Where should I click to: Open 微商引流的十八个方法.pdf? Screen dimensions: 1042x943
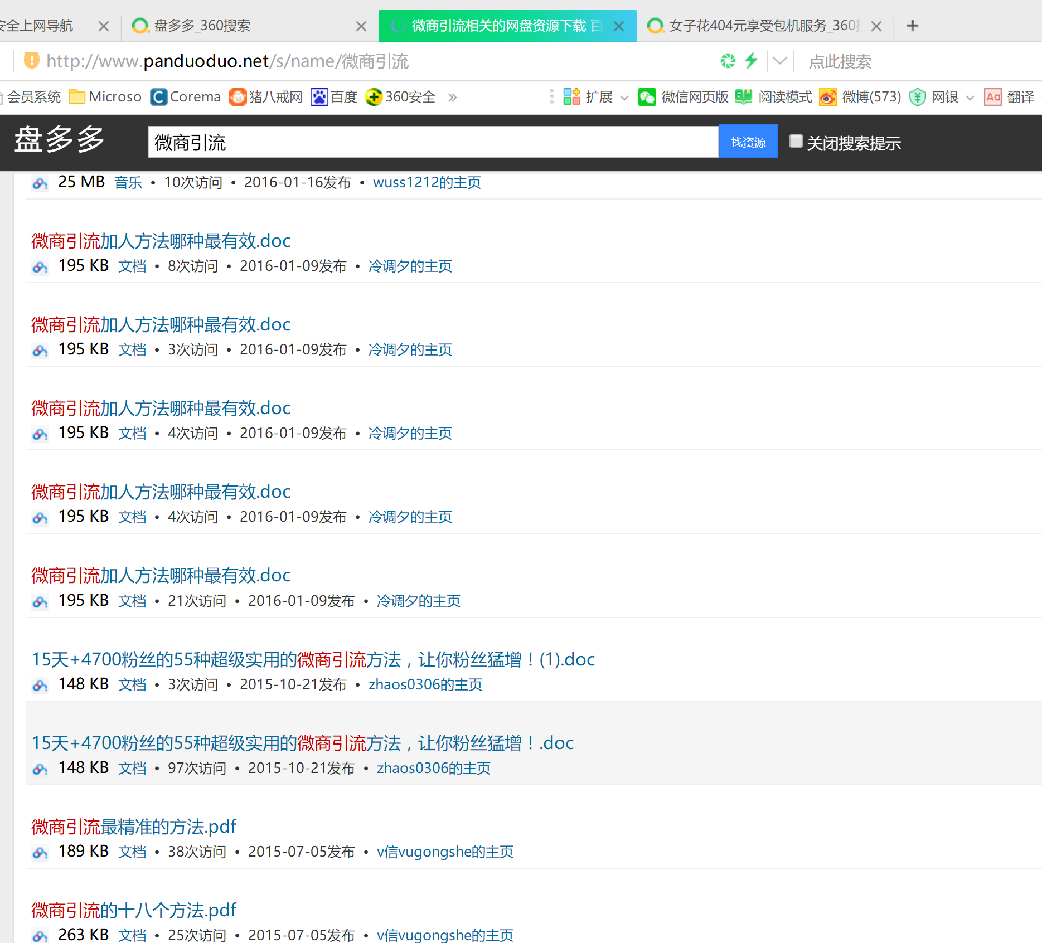point(134,910)
